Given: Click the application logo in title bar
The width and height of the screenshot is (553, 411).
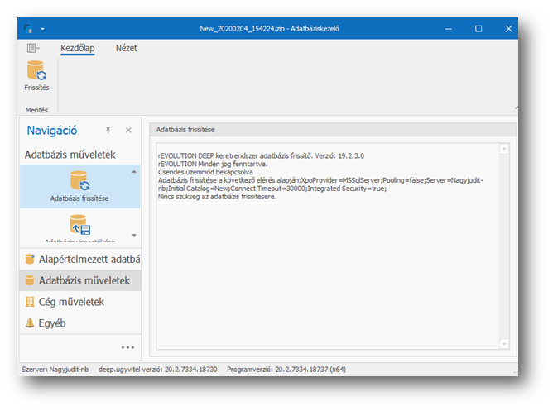Looking at the screenshot, I should pos(30,29).
